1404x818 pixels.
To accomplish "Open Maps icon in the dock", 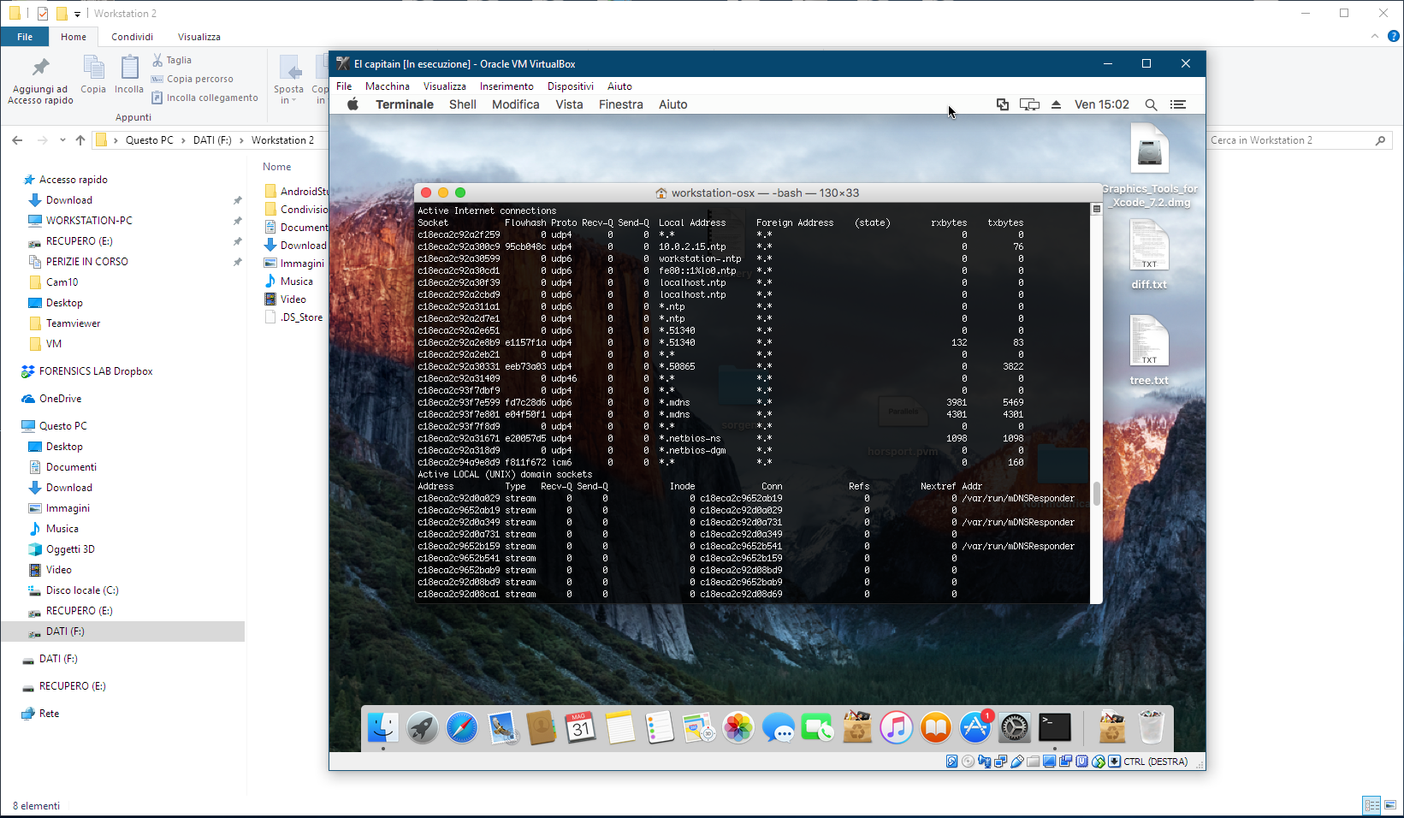I will pos(698,727).
